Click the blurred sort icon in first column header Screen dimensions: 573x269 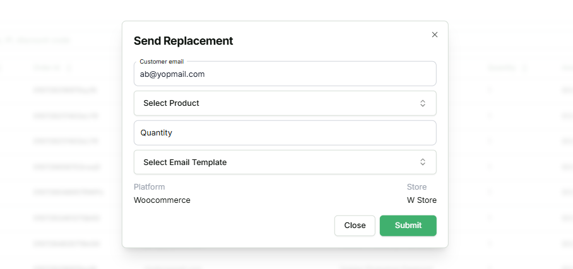(x=69, y=67)
